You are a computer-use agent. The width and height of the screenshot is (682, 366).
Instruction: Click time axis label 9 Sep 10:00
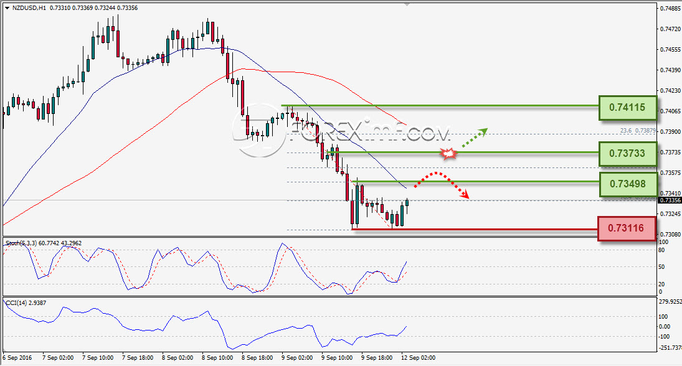coord(337,358)
